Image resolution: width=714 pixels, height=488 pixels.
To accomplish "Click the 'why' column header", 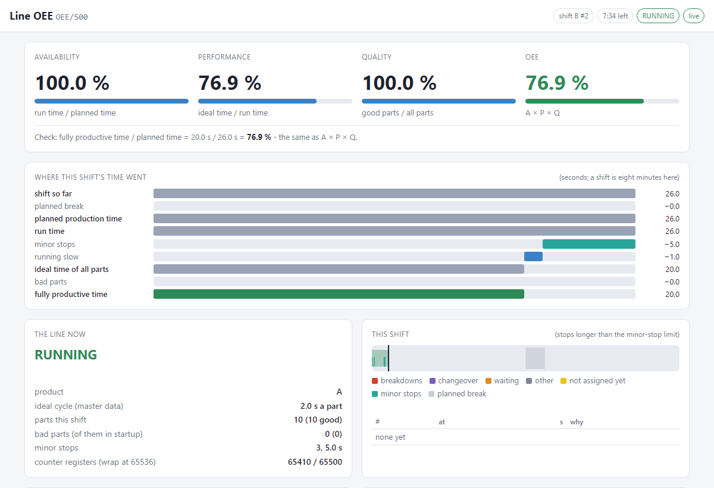I will point(577,422).
